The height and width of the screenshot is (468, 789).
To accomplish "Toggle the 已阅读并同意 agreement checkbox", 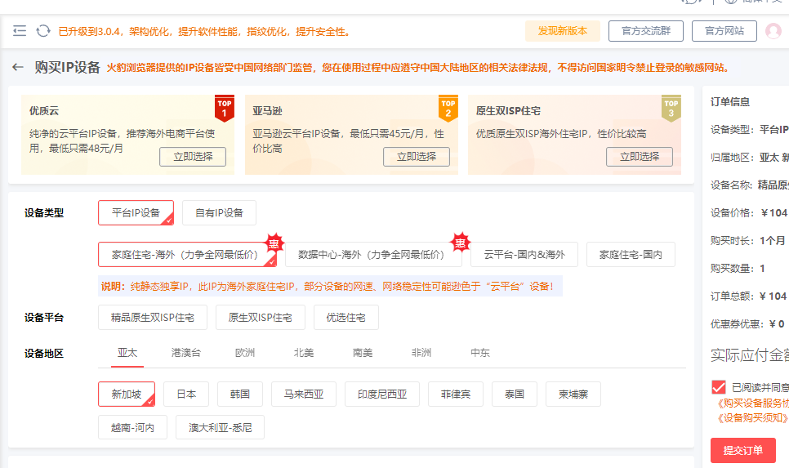I will pyautogui.click(x=719, y=387).
